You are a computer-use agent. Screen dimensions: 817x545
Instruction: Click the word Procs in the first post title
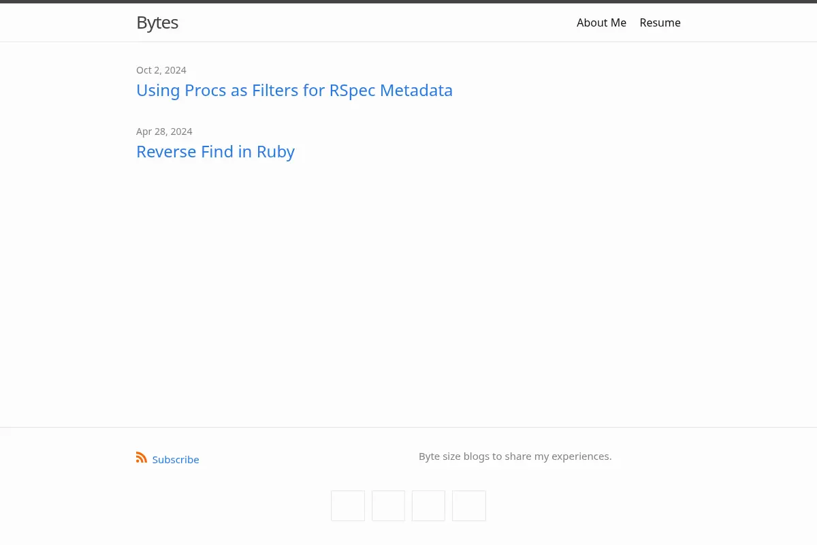click(205, 90)
